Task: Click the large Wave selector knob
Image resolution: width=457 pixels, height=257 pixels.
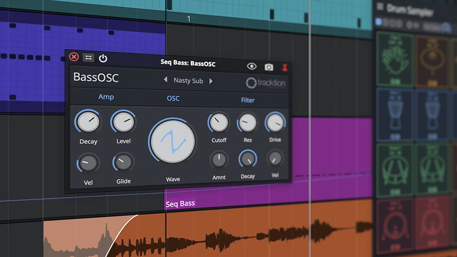Action: pos(173,141)
